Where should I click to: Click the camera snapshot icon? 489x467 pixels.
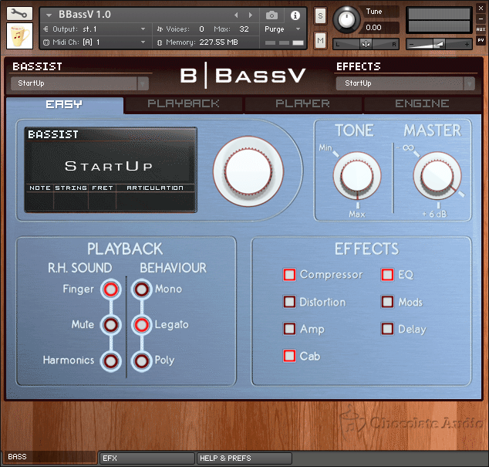pos(271,15)
